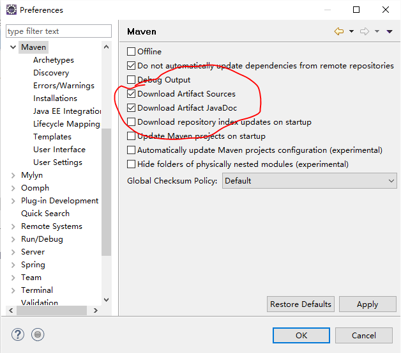Maximize the Preferences window
The image size is (401, 353).
tap(356, 10)
